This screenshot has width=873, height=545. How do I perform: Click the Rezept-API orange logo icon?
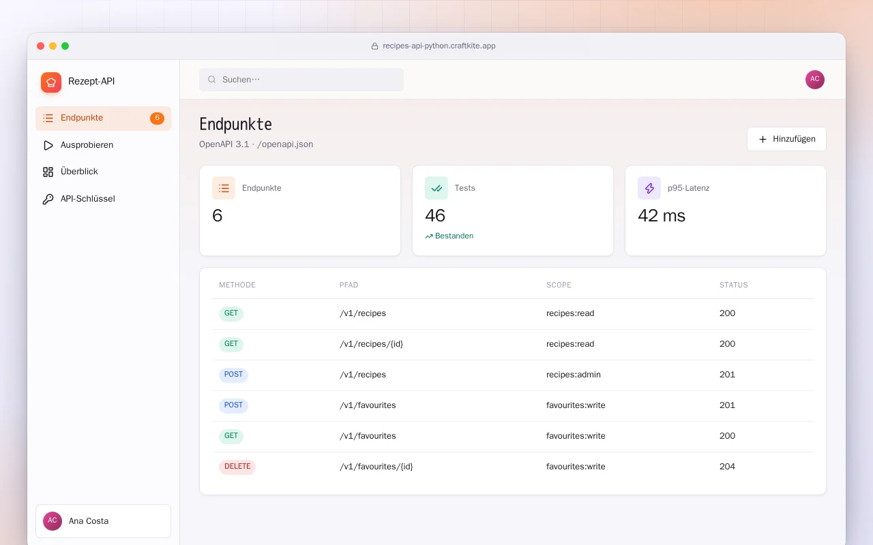click(x=51, y=82)
